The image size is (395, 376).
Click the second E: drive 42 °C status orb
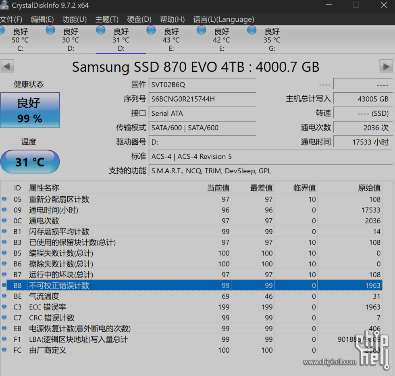tap(202, 30)
